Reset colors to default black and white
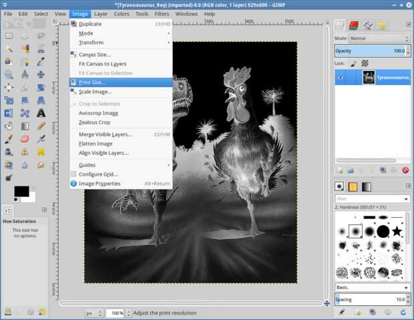Screen dimensions: 414x320 16,200
